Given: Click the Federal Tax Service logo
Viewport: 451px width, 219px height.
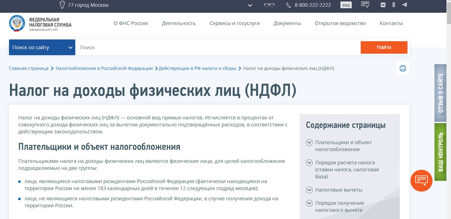Looking at the screenshot, I should tap(17, 23).
